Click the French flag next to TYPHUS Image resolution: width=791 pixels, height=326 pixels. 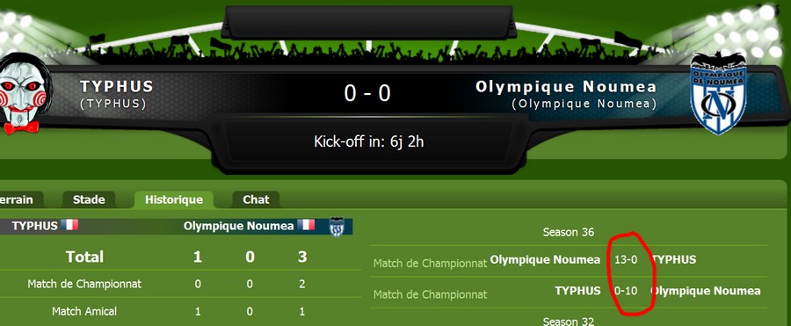coord(69,225)
